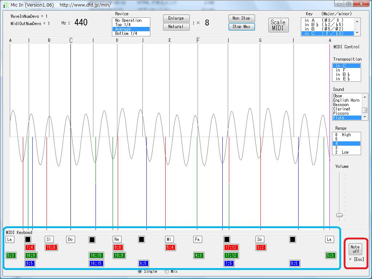Play the black key between La and Si
The width and height of the screenshot is (372, 279).
[28, 239]
